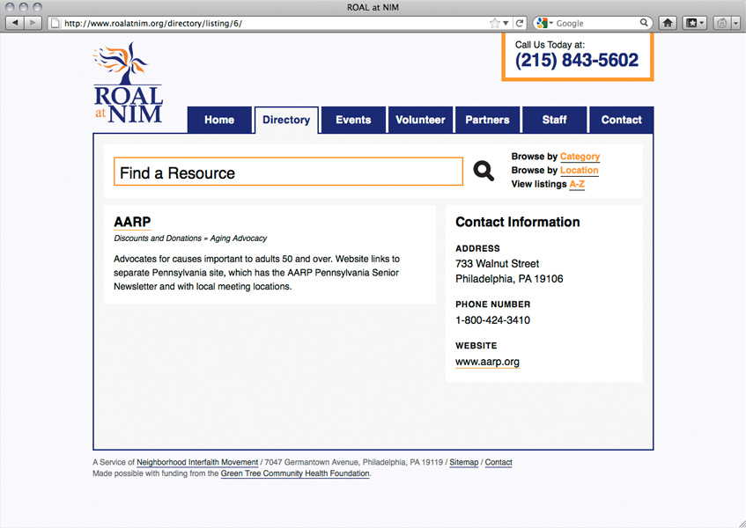Viewport: 746px width, 528px height.
Task: Open the Staff tab
Action: pos(554,120)
